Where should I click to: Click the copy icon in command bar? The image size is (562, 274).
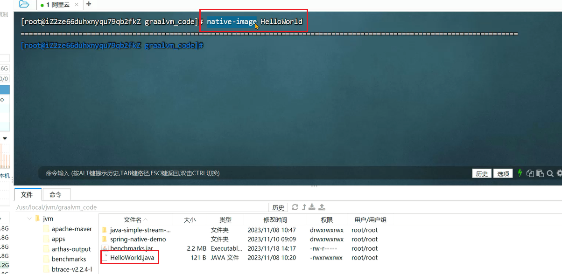click(x=530, y=173)
